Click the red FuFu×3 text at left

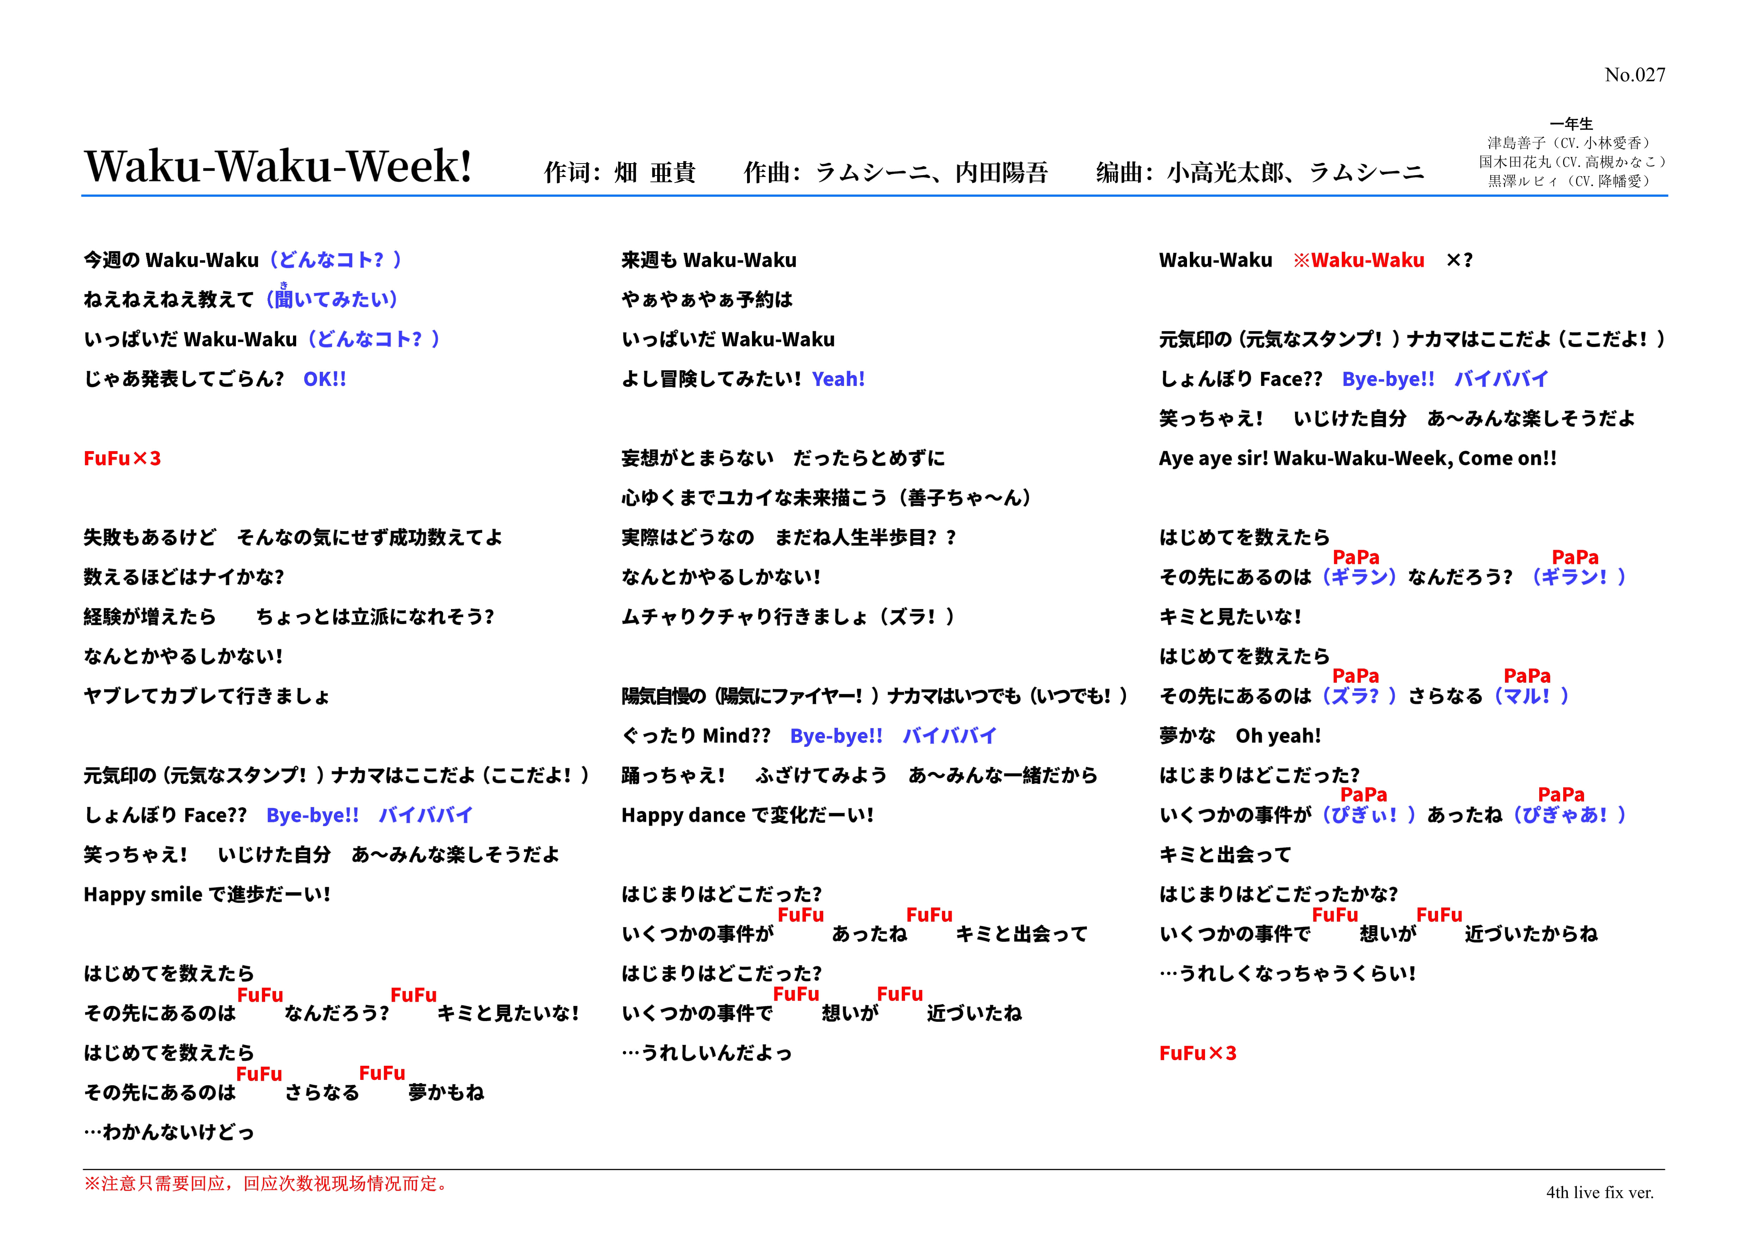(x=122, y=459)
